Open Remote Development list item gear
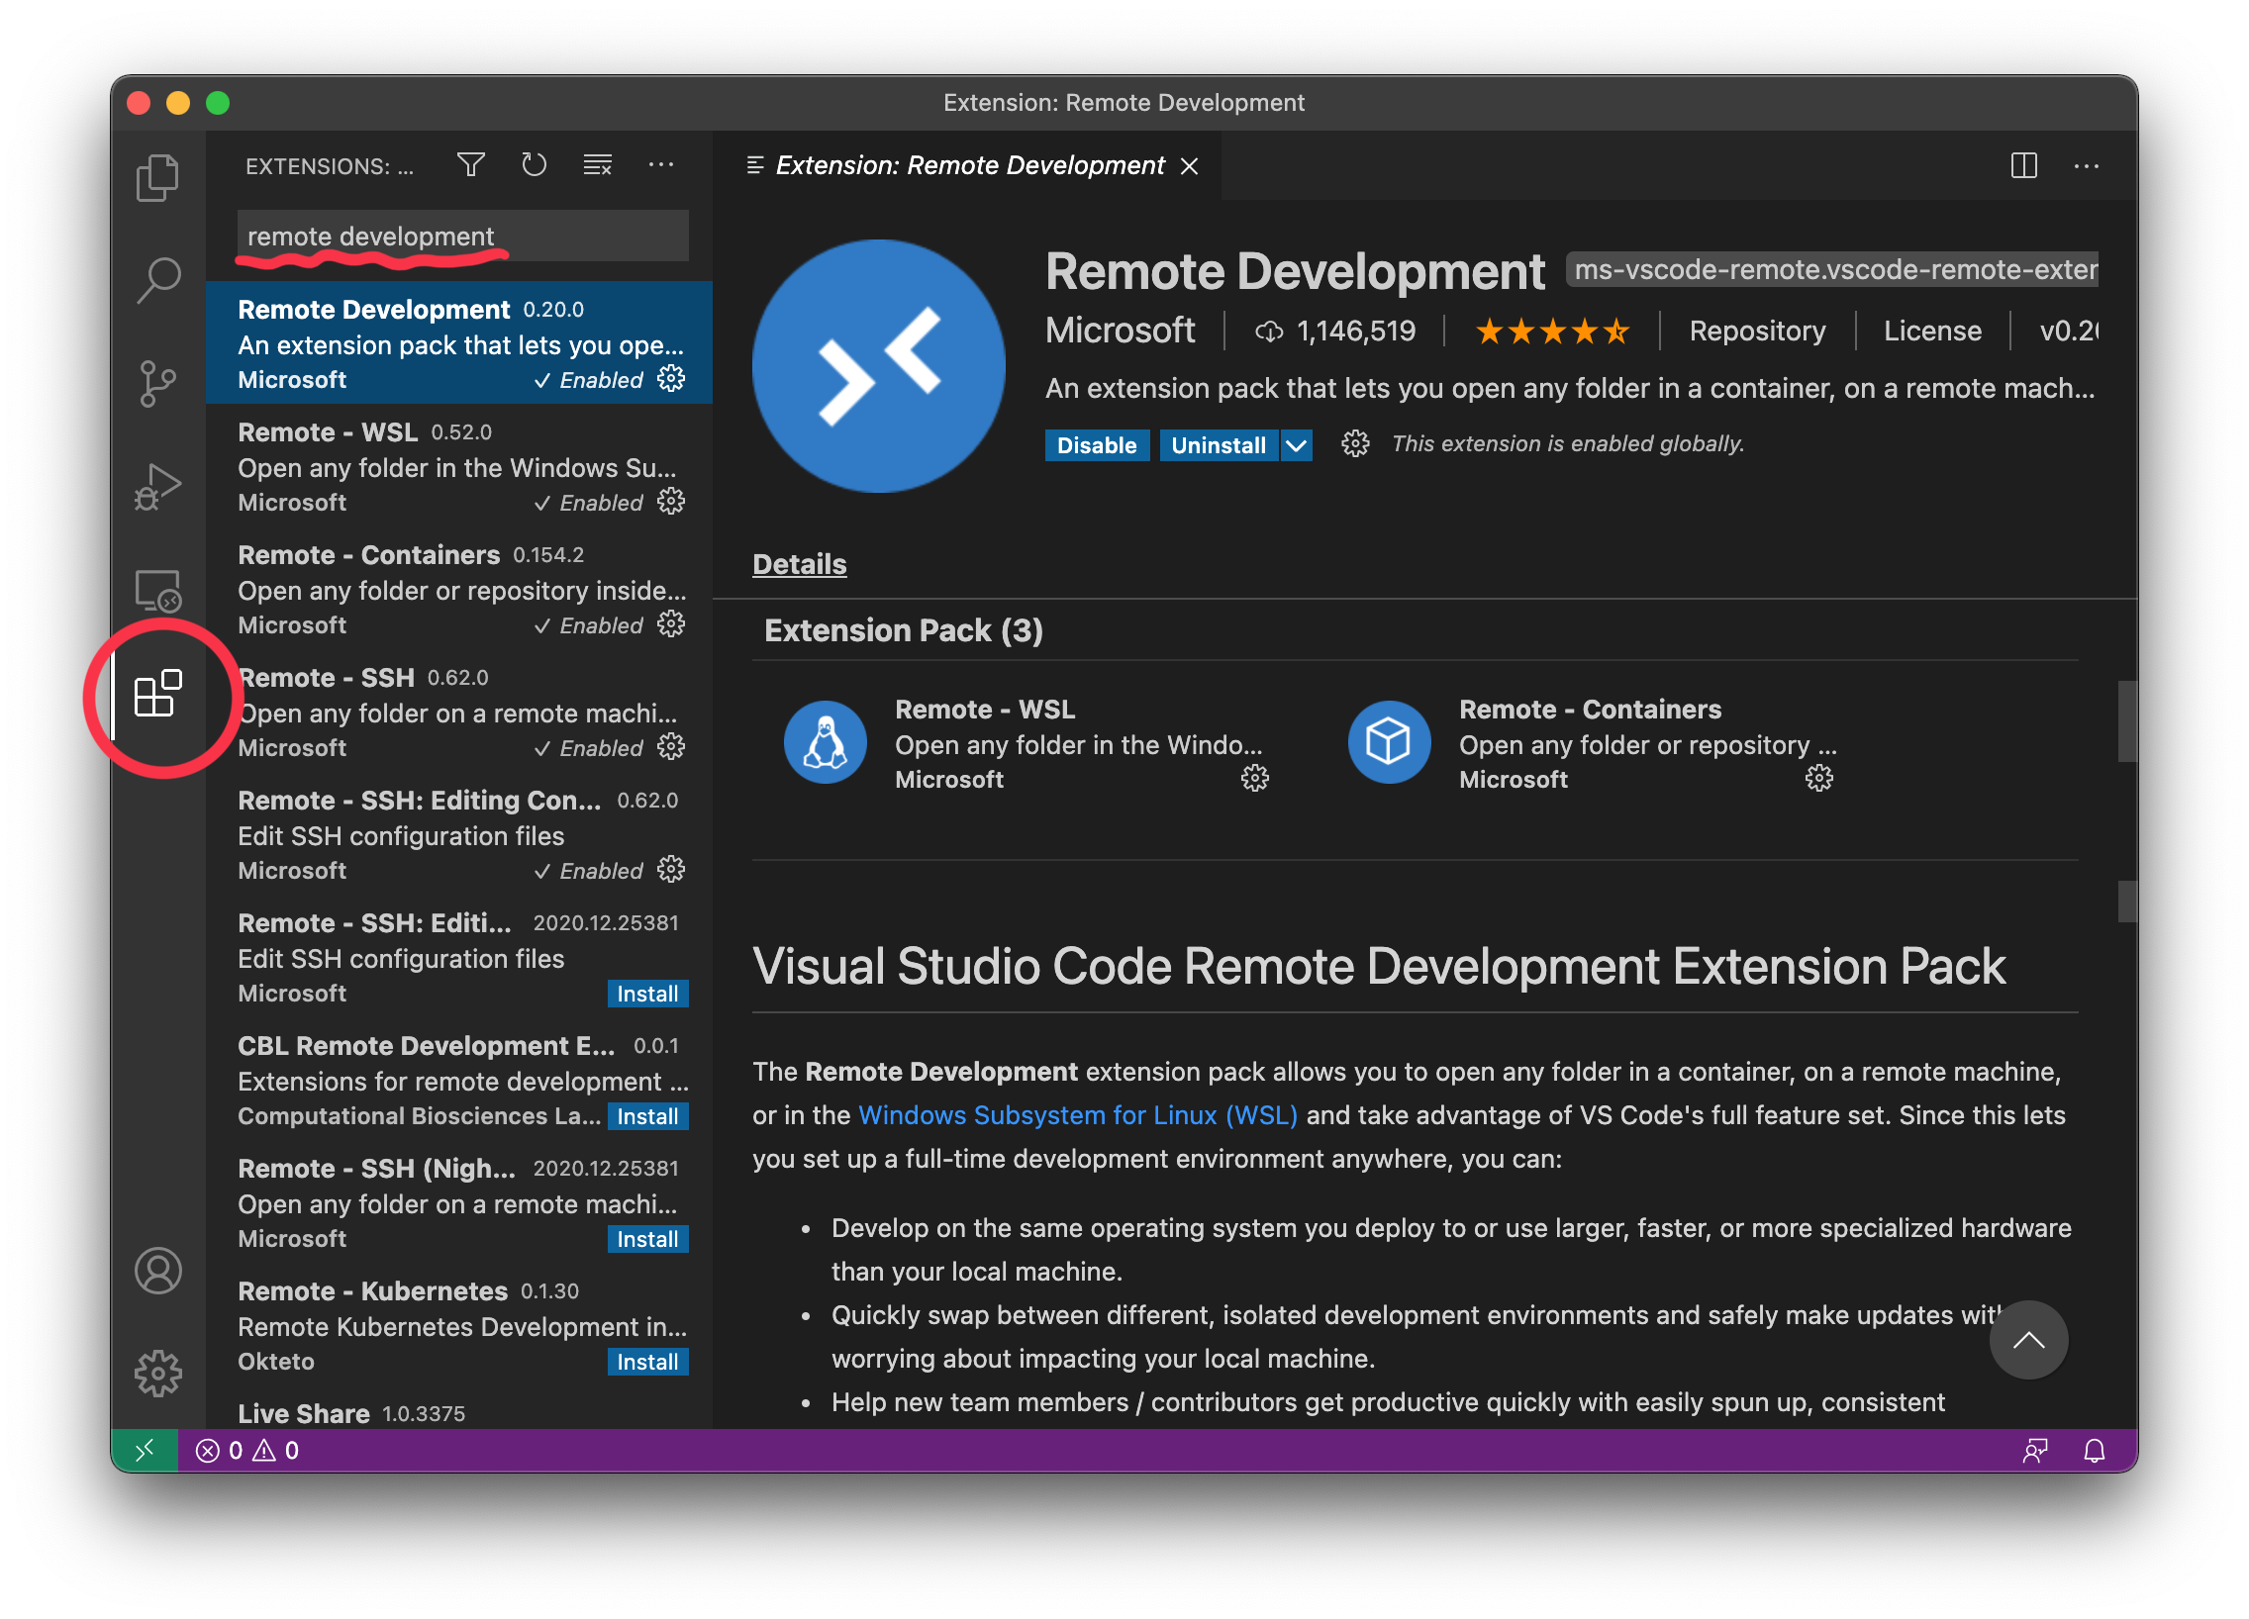The width and height of the screenshot is (2249, 1619). (x=671, y=379)
